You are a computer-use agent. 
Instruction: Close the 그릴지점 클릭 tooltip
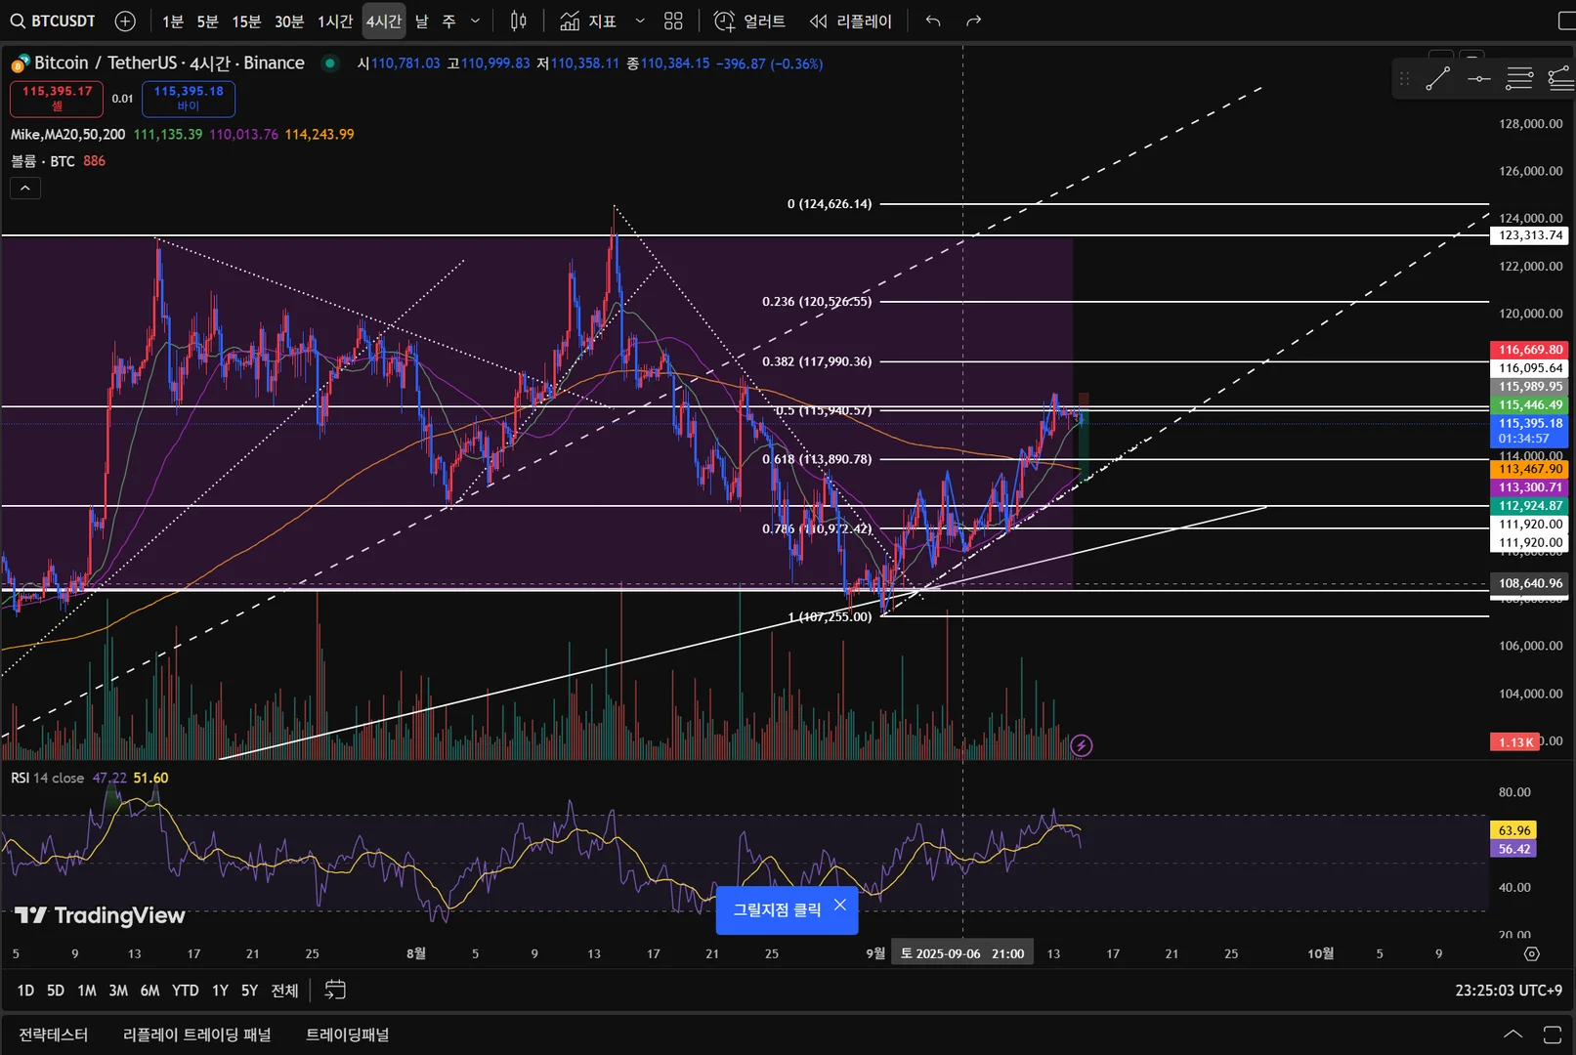840,906
